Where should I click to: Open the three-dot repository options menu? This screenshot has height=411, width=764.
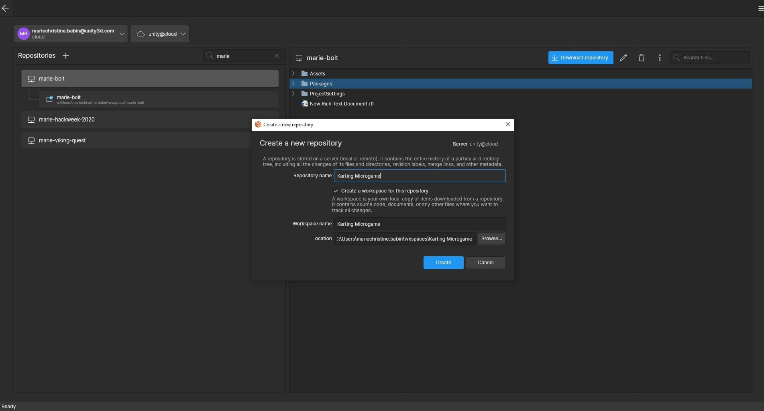tap(659, 58)
